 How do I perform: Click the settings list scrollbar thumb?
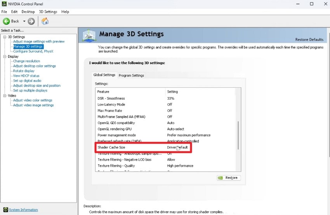point(238,135)
